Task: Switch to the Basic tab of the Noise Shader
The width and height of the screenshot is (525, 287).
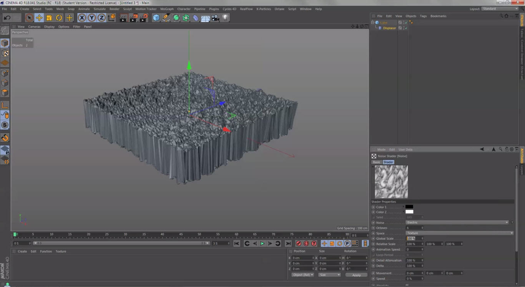Action: pos(376,162)
